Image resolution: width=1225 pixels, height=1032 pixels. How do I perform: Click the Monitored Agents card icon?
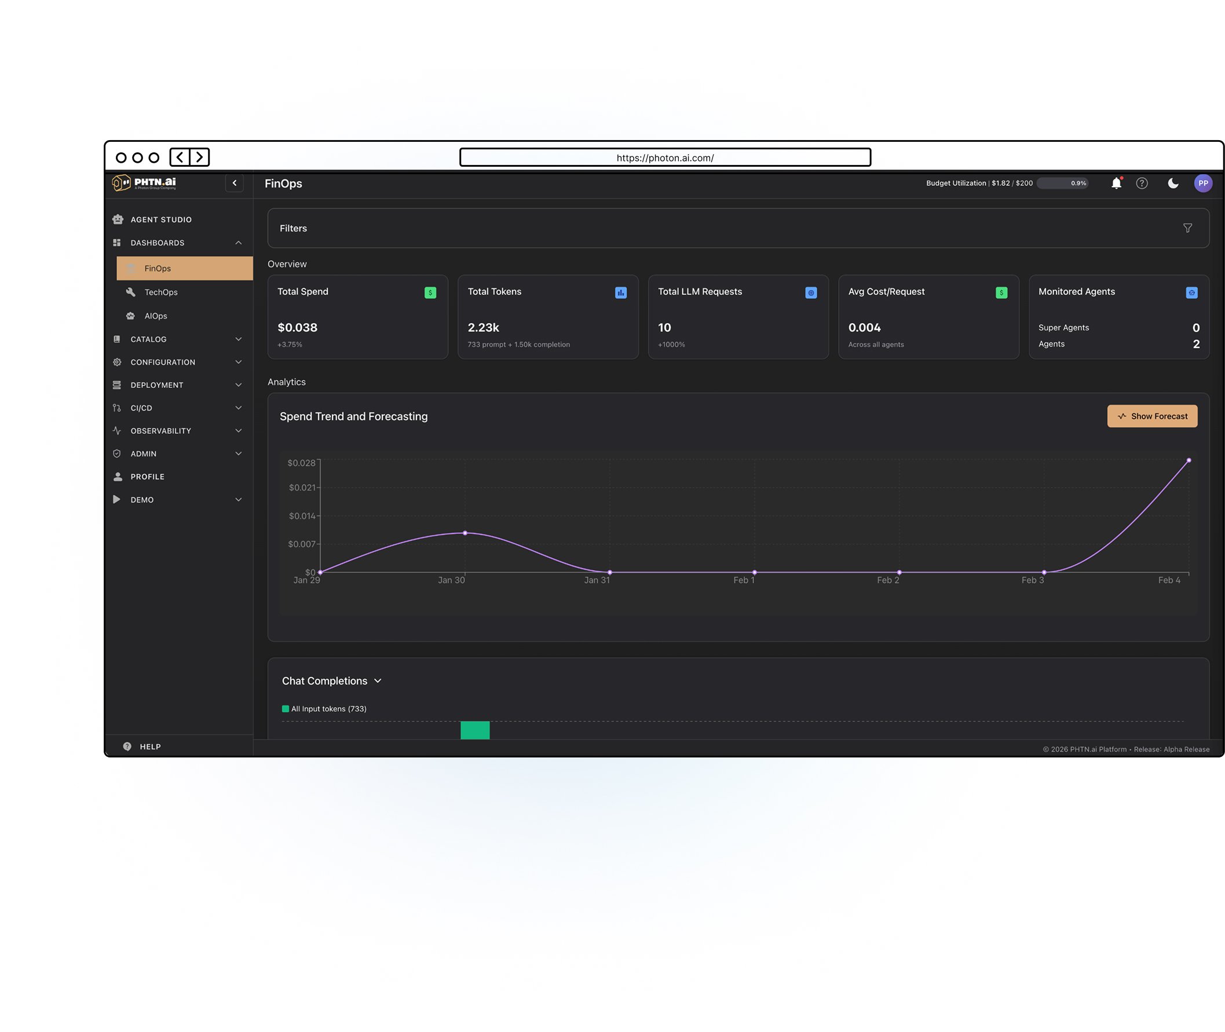pyautogui.click(x=1190, y=292)
